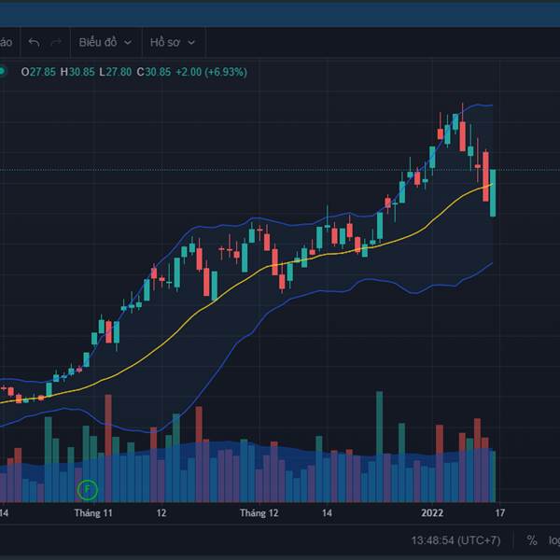Image resolution: width=560 pixels, height=560 pixels.
Task: Click the undo arrow icon
Action: pyautogui.click(x=34, y=43)
